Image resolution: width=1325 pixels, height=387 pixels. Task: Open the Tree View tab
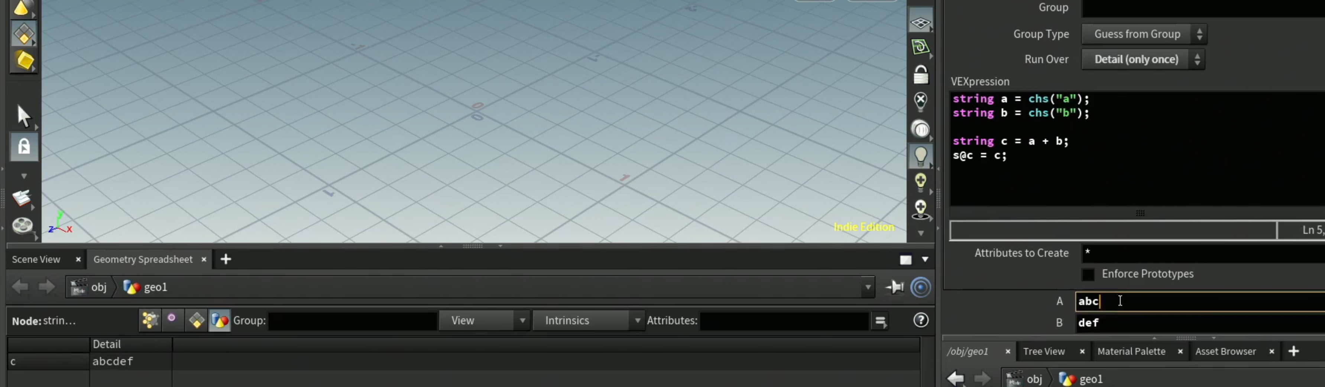coord(1044,351)
